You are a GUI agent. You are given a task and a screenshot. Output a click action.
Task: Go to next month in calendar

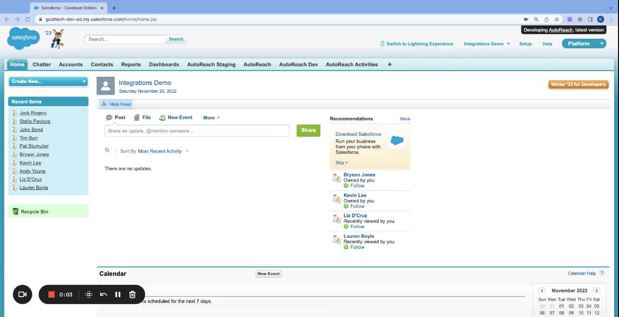[596, 290]
